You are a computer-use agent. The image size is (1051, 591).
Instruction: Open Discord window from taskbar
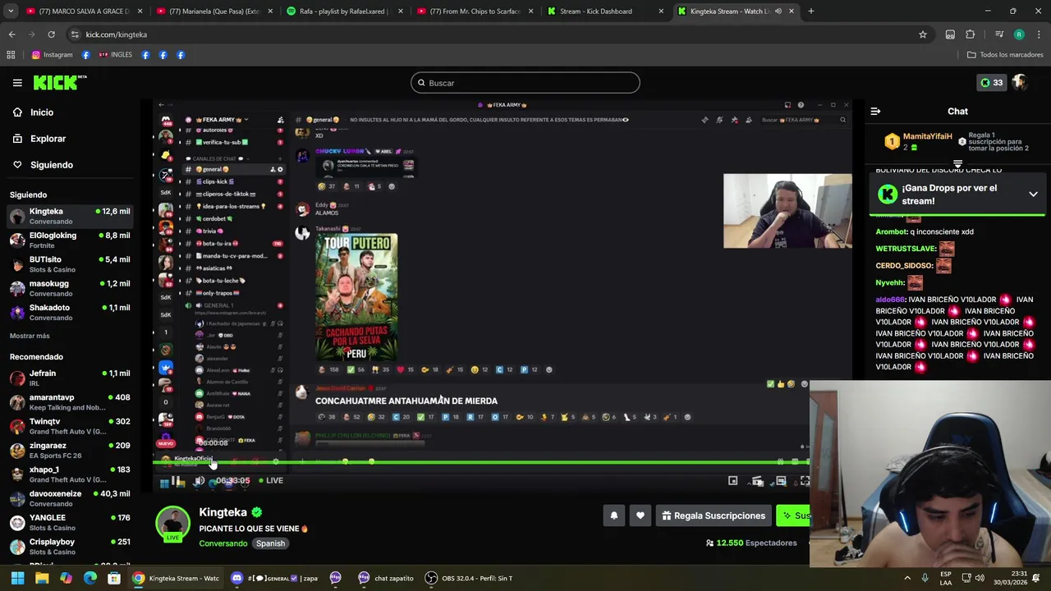274,578
